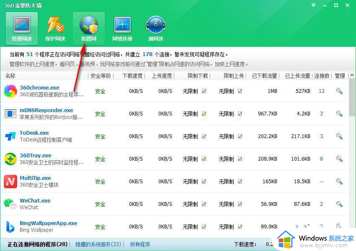Open manage wrench for 360Tray.exe
This screenshot has width=356, height=251.
pos(339,159)
